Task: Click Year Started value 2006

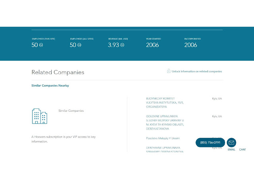Action: pos(152,45)
